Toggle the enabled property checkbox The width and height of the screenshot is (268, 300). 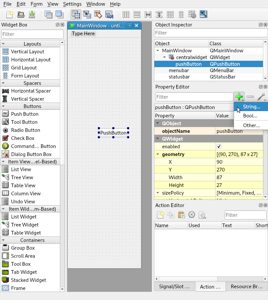point(219,147)
